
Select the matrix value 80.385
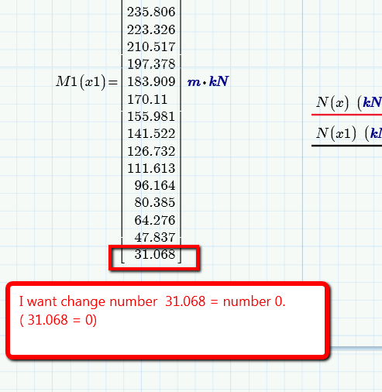[x=155, y=202]
